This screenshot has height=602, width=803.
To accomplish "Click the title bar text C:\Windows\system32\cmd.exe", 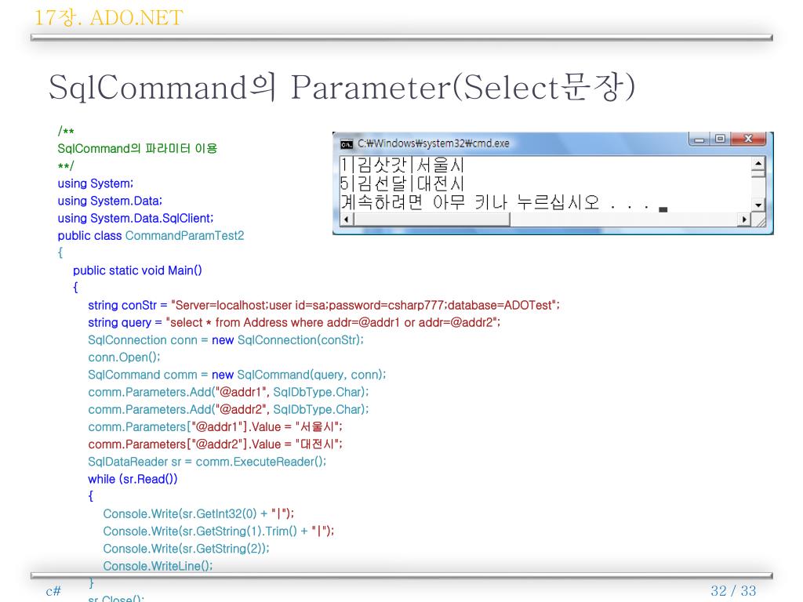I will coord(433,143).
